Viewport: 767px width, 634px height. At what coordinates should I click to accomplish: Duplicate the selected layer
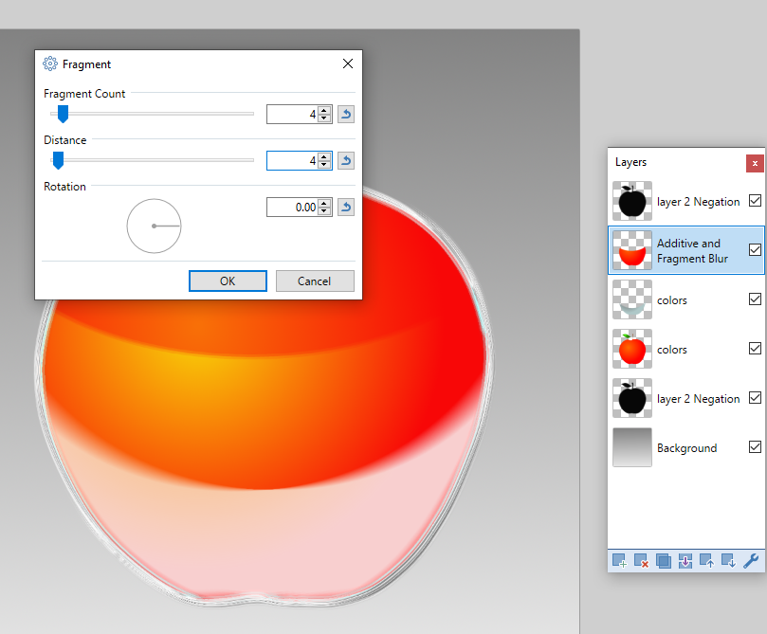click(664, 561)
